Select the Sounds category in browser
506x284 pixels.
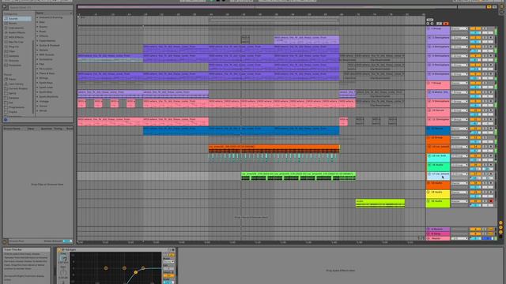[x=17, y=19]
